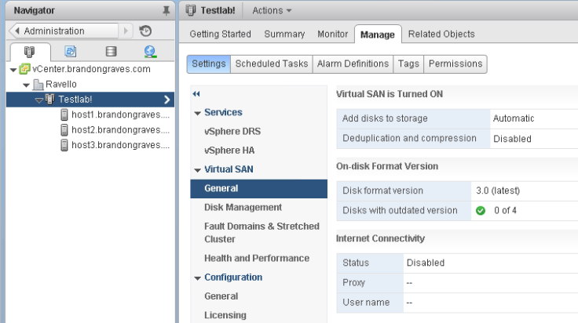The width and height of the screenshot is (578, 323).
Task: Collapse the vCenter.brandongraves.com tree node
Action: pos(13,70)
